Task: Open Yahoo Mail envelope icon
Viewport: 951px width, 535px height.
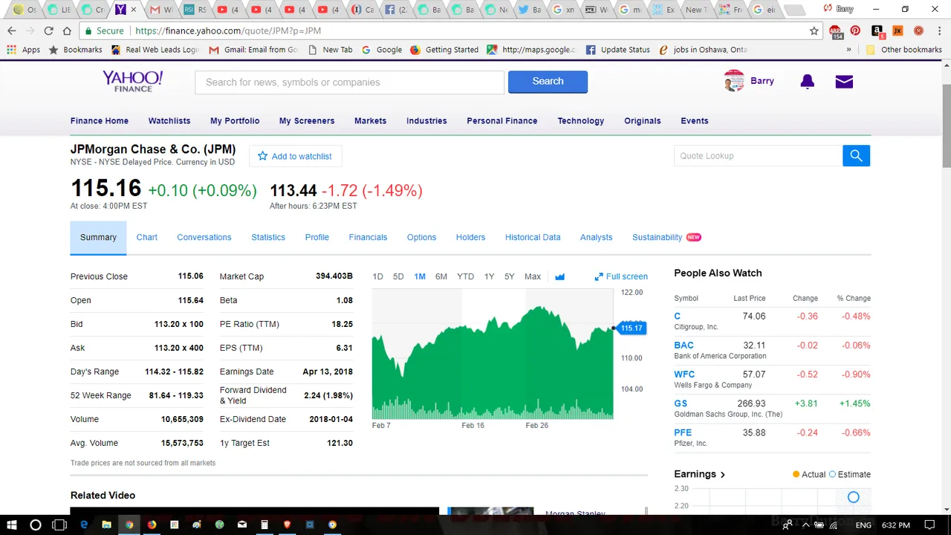Action: (844, 82)
